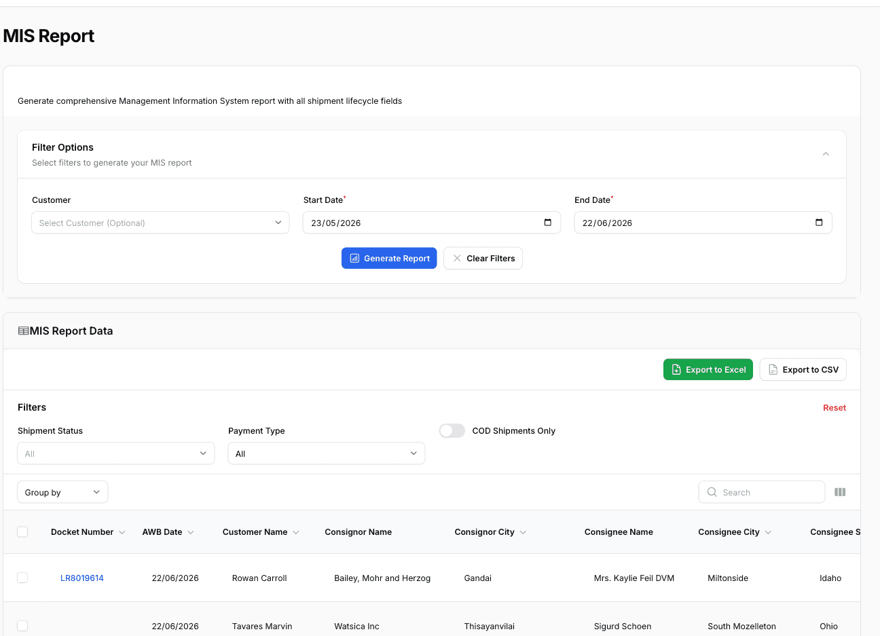Screen dimensions: 880x636
Task: Click the search magnifier icon
Action: click(712, 492)
